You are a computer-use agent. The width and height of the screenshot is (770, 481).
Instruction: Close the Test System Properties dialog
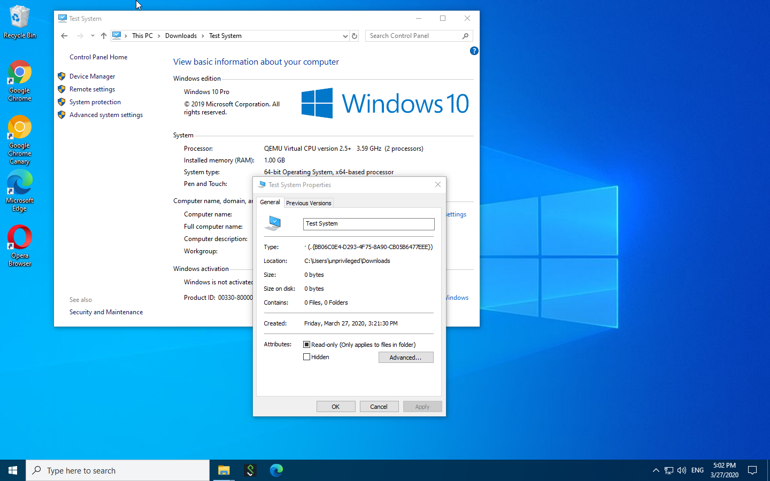point(438,184)
